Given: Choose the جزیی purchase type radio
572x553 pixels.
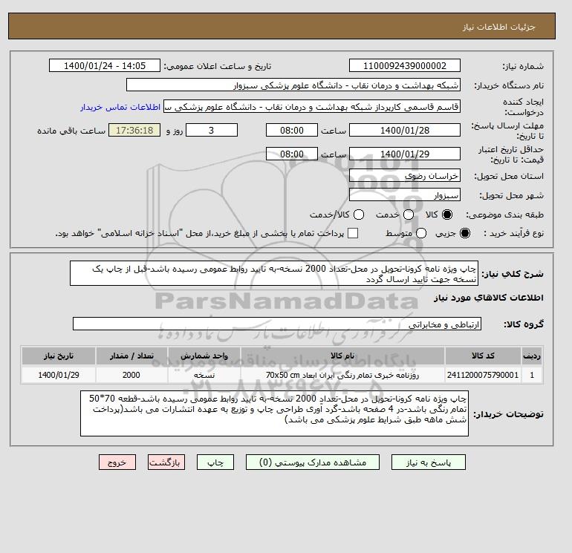Looking at the screenshot, I should (465, 233).
